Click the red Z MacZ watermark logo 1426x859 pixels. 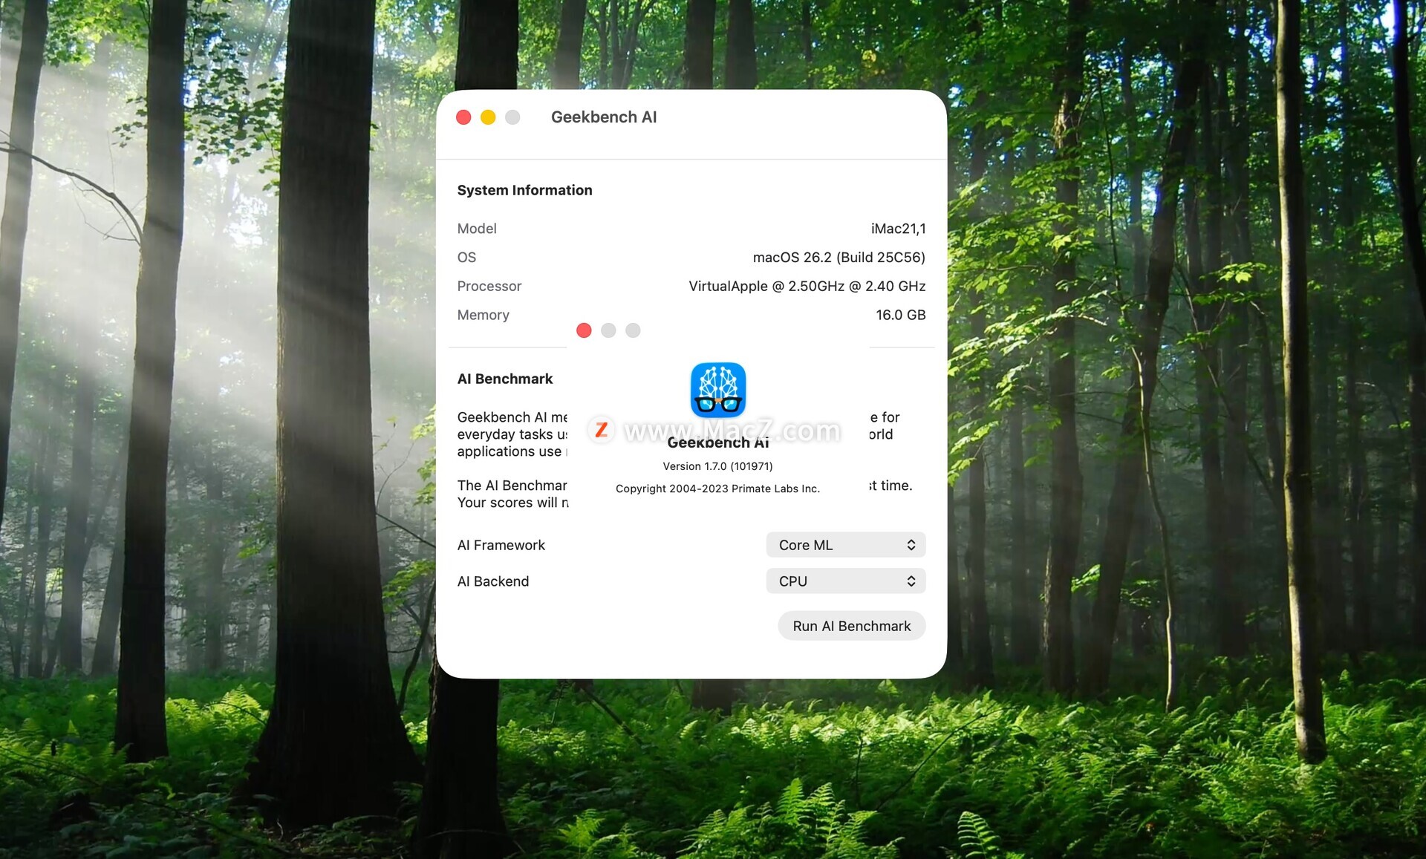point(602,430)
